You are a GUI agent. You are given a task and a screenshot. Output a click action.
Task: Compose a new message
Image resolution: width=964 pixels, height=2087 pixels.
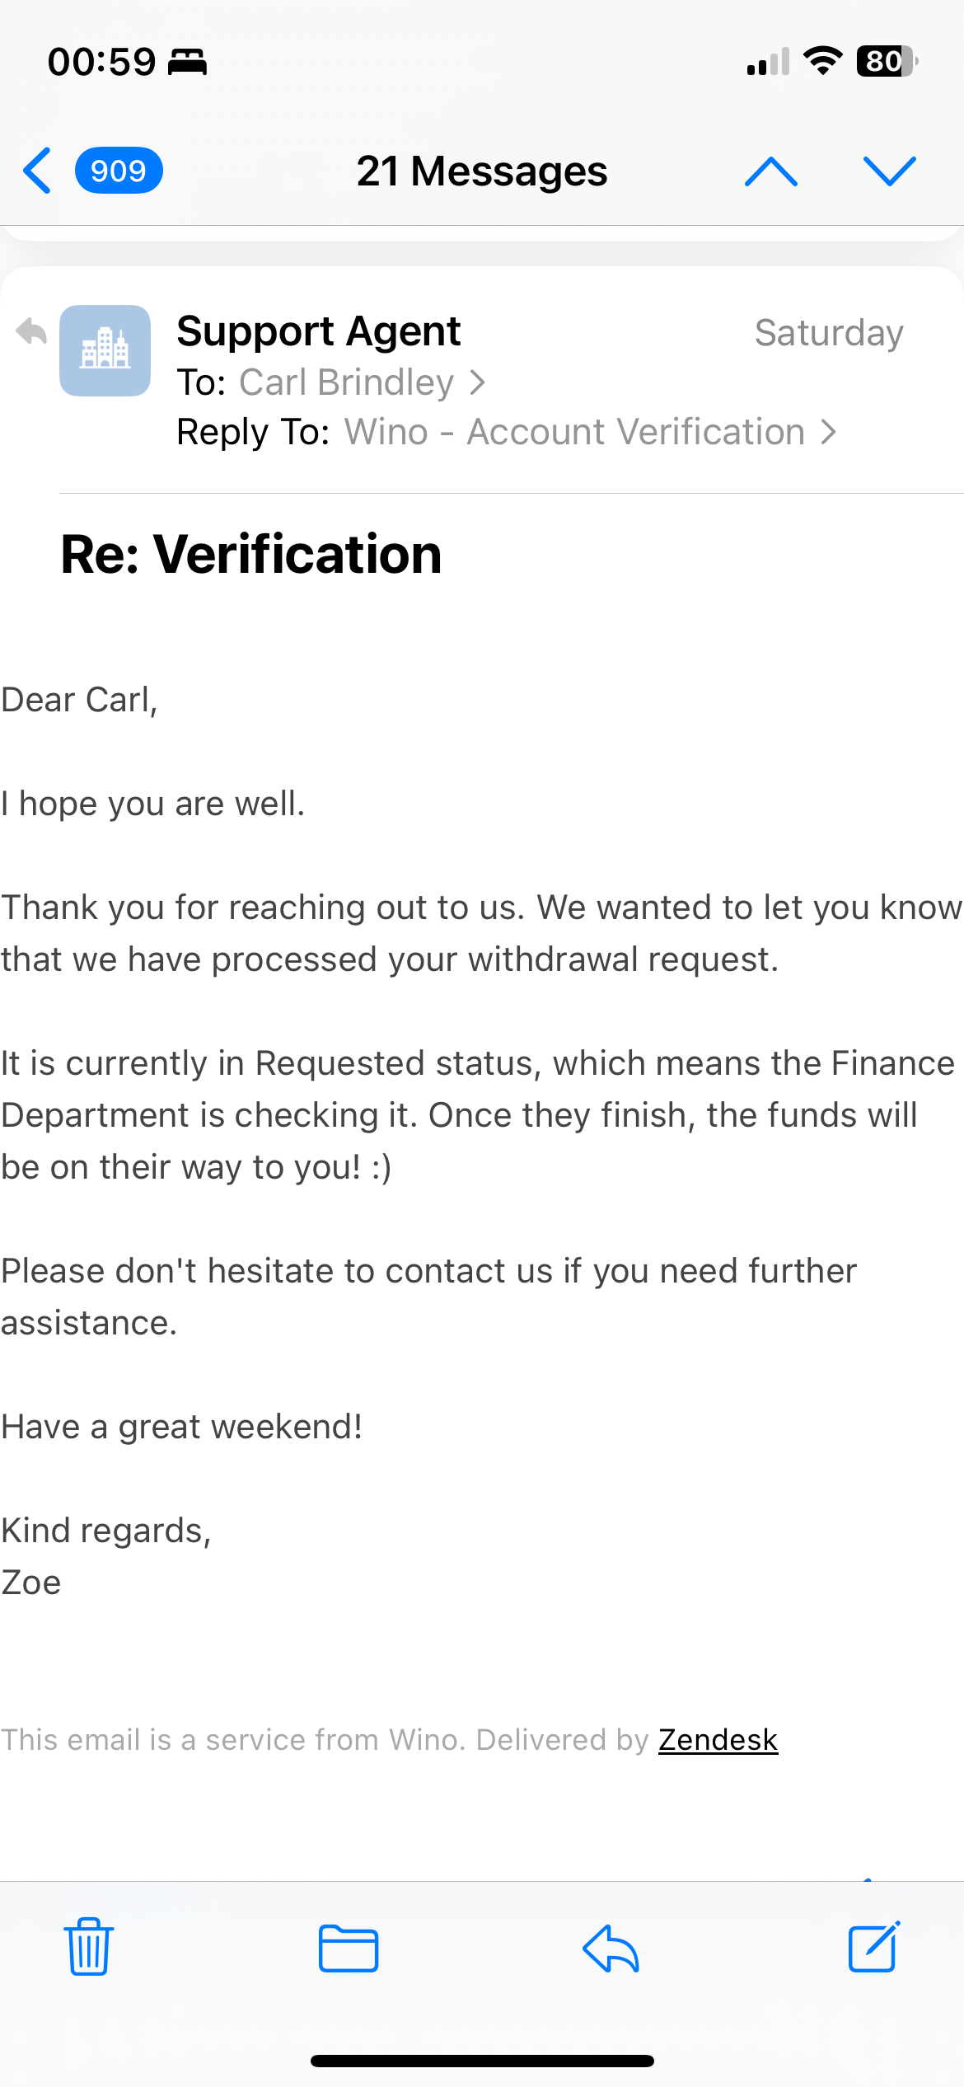pos(873,1947)
